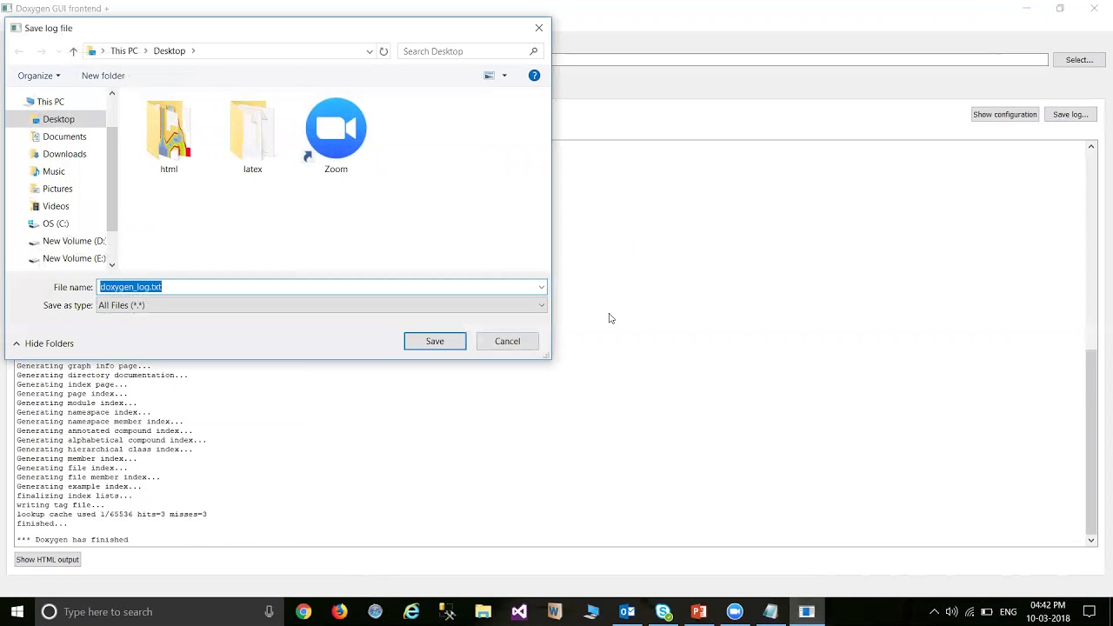Open Firefox from the taskbar

339,612
